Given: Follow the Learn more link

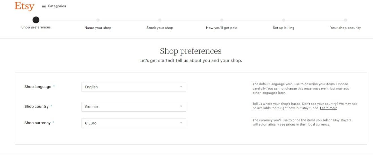Looking at the screenshot, I should [329, 108].
